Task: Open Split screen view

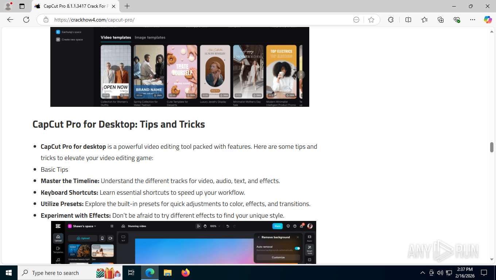Action: [x=408, y=20]
